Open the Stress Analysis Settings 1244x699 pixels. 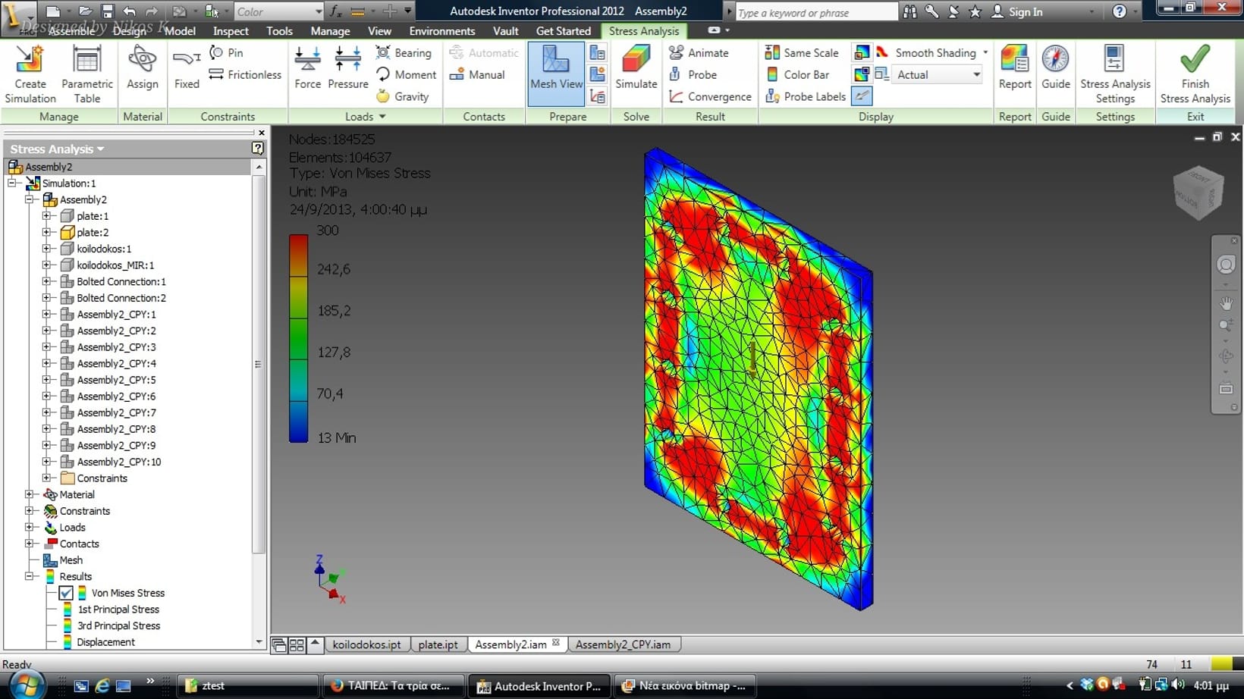(1114, 73)
